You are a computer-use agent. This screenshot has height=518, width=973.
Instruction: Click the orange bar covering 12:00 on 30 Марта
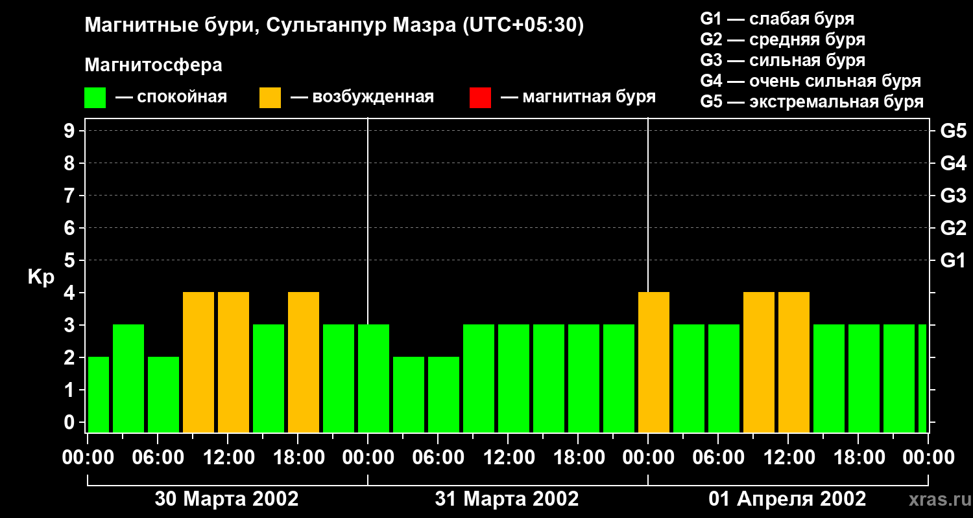(234, 363)
